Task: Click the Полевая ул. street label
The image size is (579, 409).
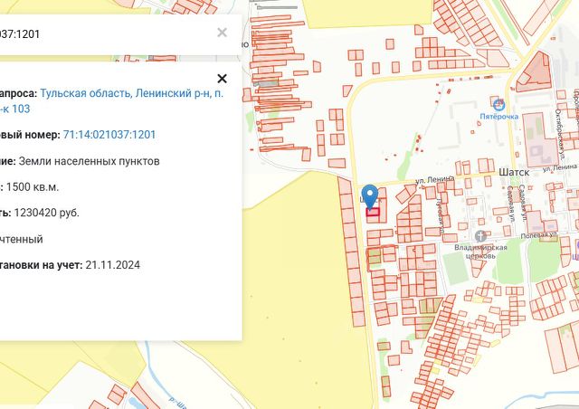Action: pyautogui.click(x=539, y=235)
